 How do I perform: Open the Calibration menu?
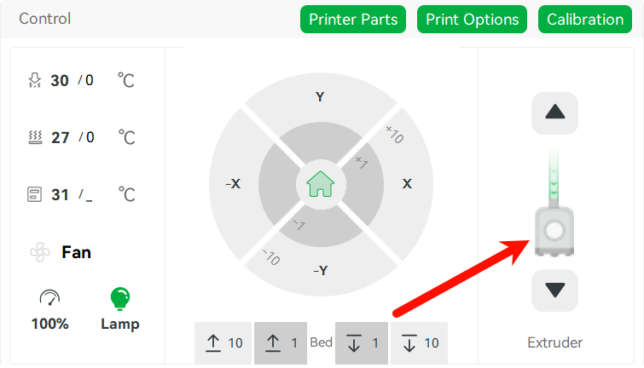[585, 20]
